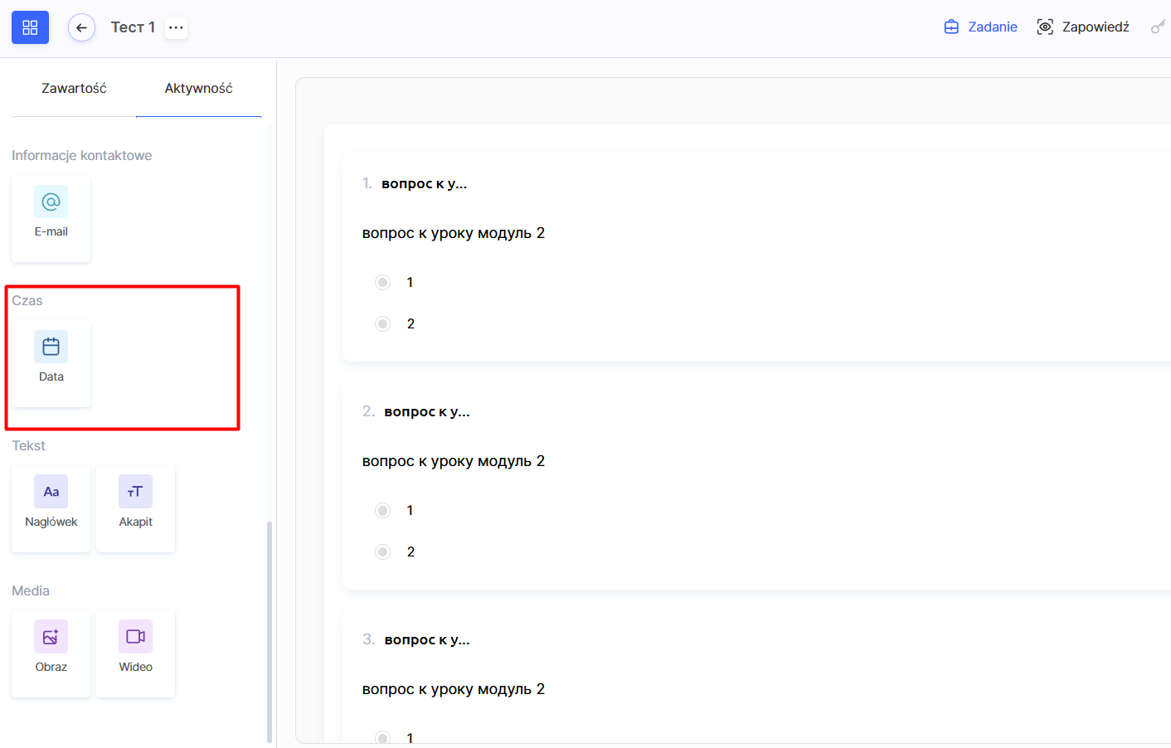Switch to the Zawartość tab
The image size is (1171, 748).
point(74,88)
